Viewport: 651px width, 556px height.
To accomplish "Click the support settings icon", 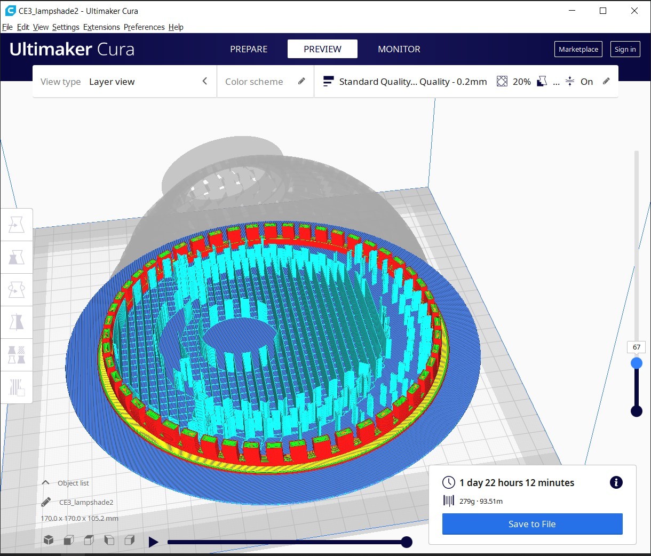I will point(542,81).
